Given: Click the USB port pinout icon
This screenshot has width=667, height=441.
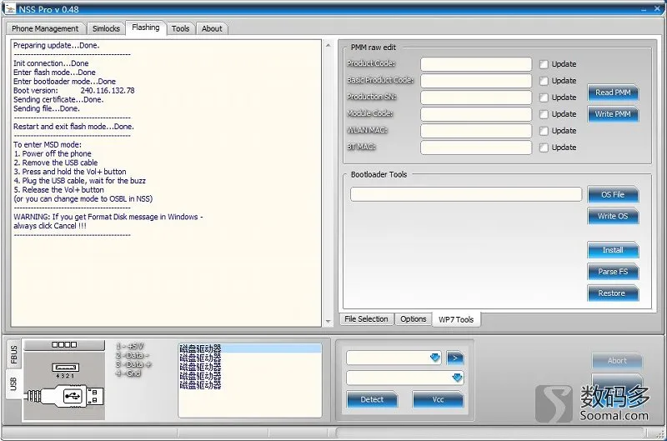Looking at the screenshot, I should [65, 369].
